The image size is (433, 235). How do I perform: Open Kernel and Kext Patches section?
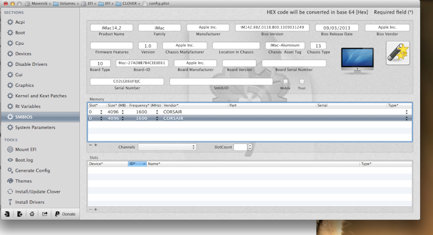click(x=40, y=96)
